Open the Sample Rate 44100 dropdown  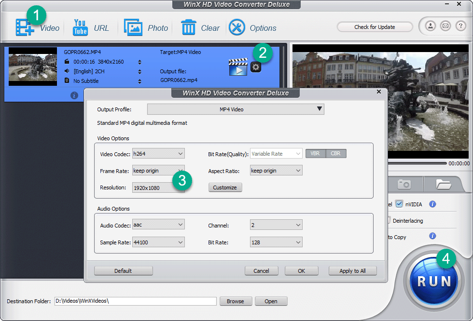click(x=158, y=242)
